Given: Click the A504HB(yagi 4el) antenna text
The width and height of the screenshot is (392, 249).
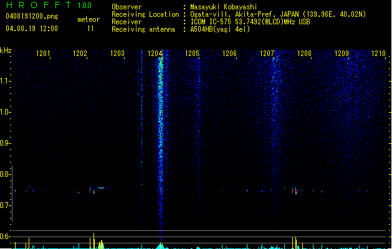Looking at the screenshot, I should pos(220,29).
